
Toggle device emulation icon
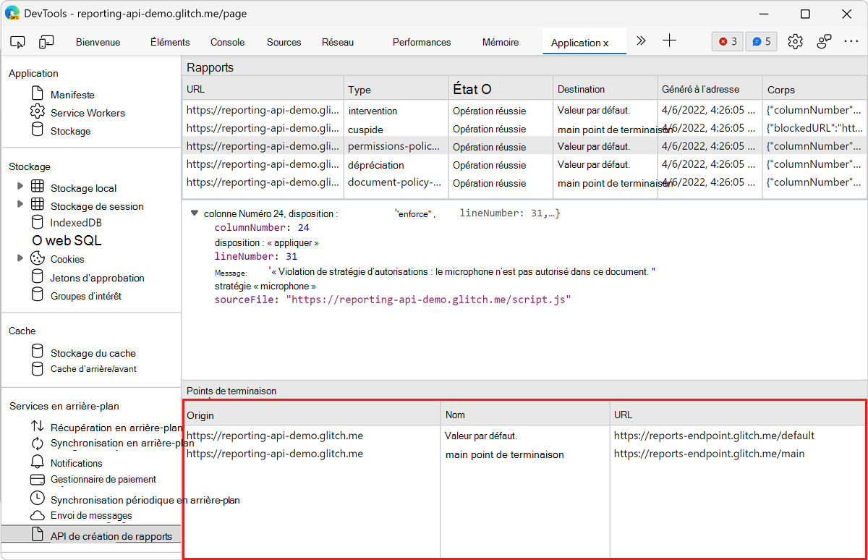pos(46,42)
